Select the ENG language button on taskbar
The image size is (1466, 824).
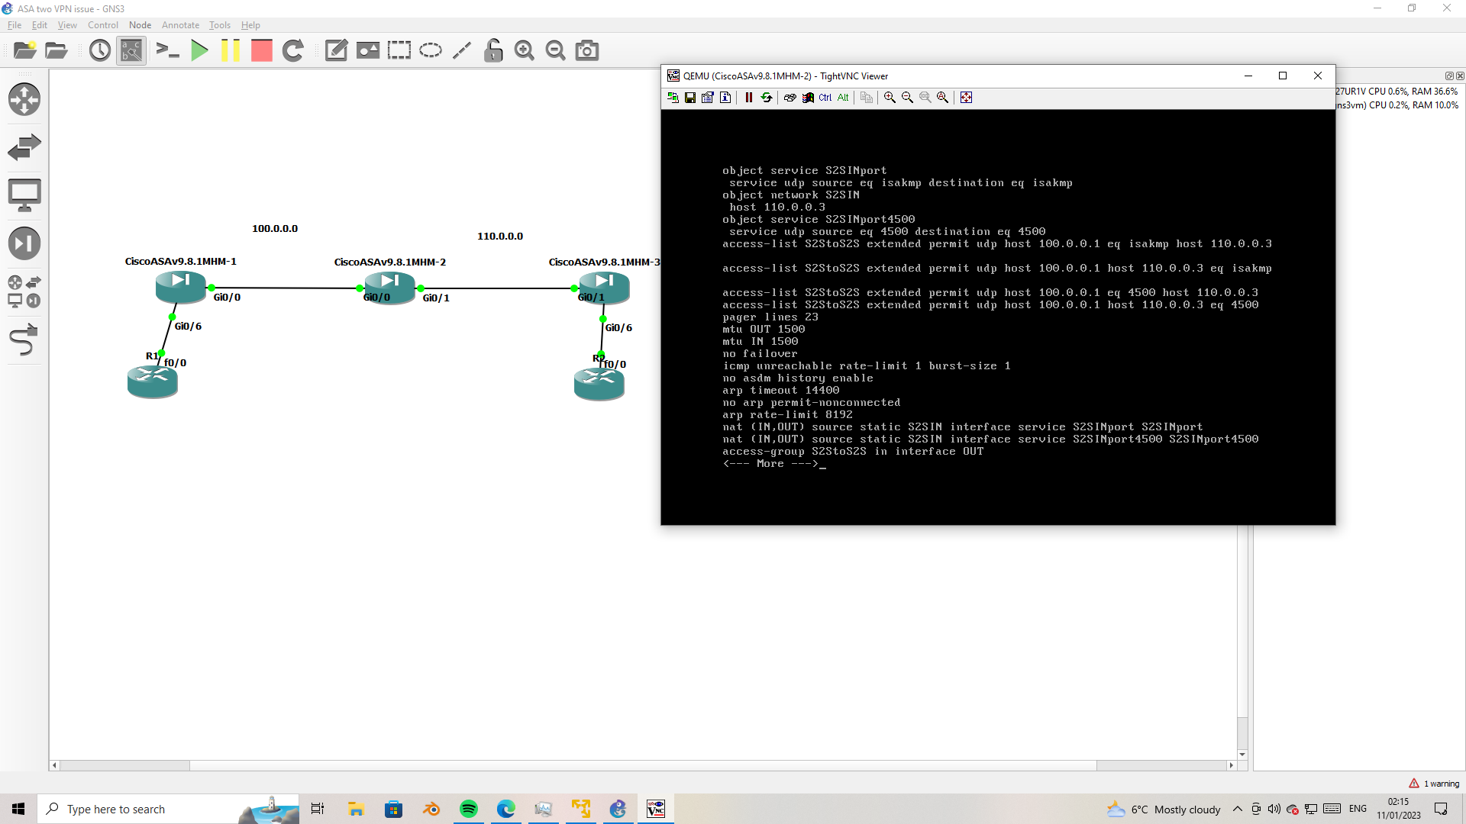coord(1358,809)
